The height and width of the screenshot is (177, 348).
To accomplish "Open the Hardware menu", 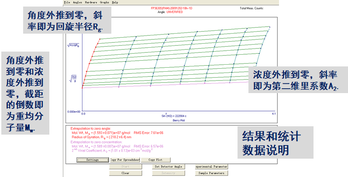I will pos(91,2).
